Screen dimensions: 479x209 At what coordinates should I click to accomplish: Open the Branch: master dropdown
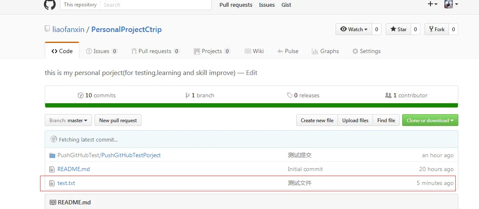pos(68,120)
